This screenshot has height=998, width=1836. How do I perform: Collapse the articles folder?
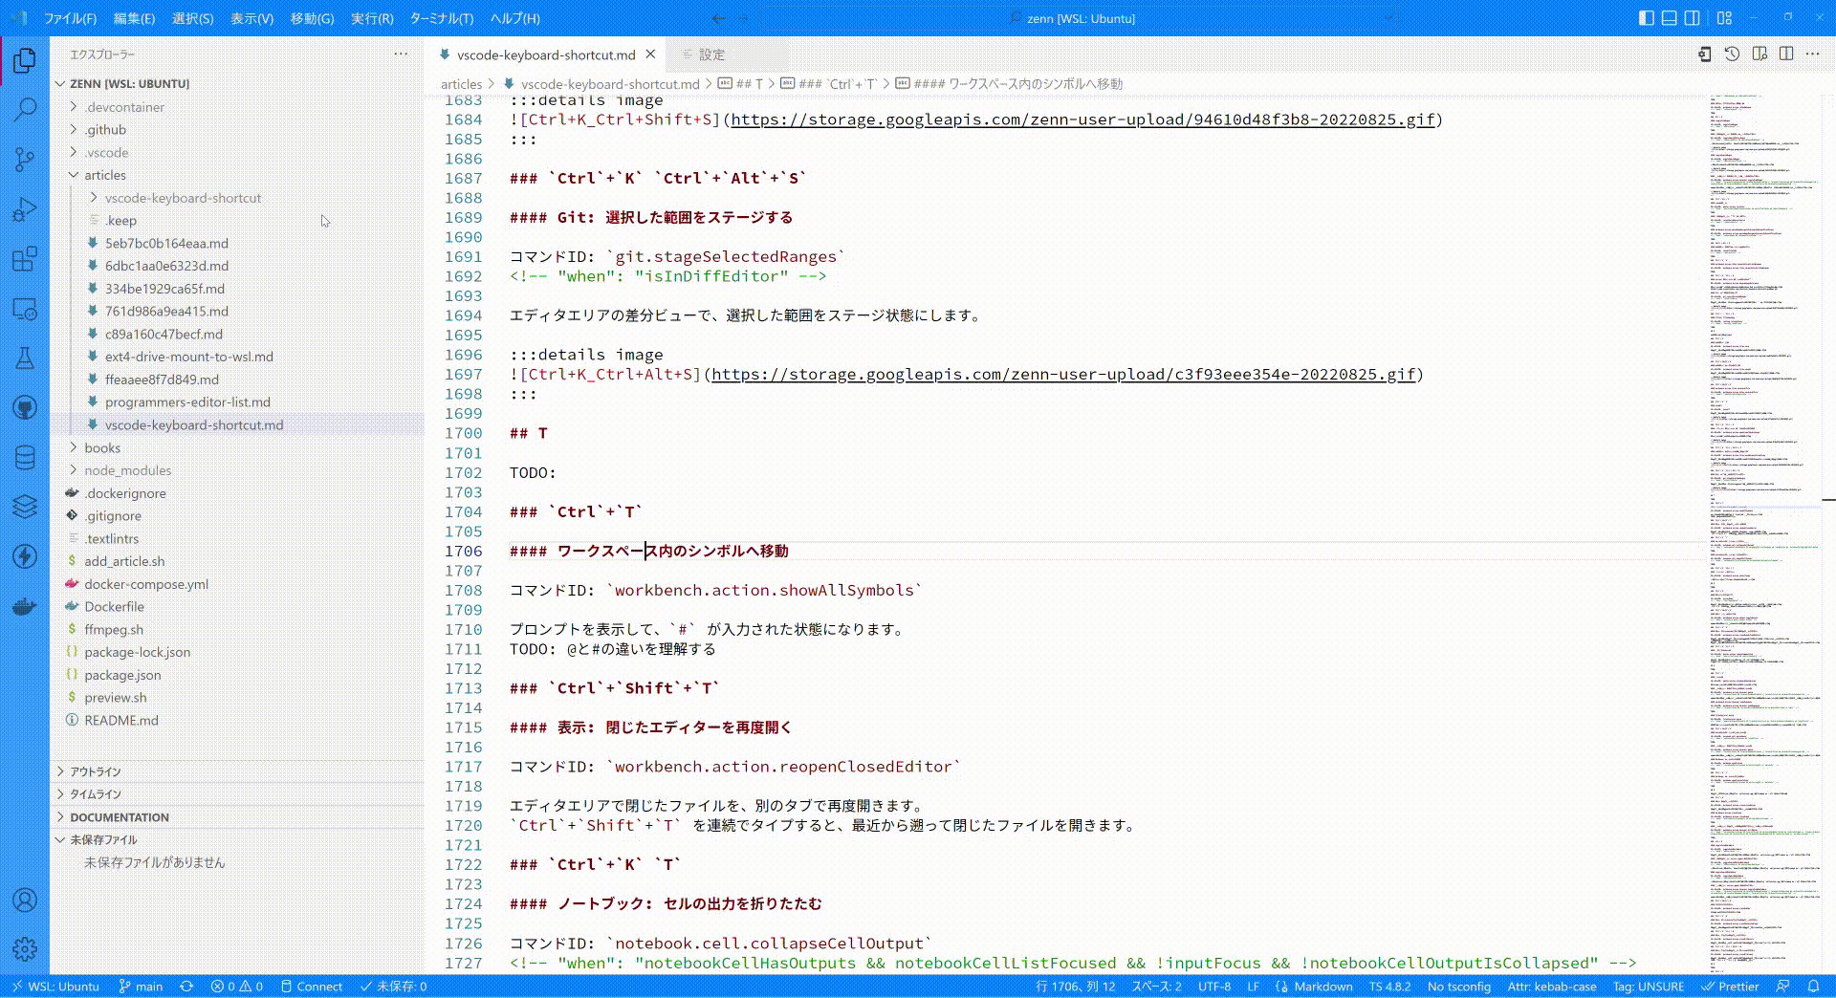tap(237, 175)
